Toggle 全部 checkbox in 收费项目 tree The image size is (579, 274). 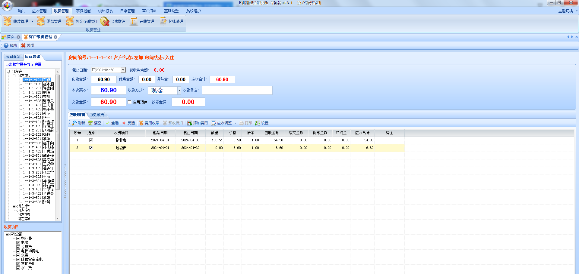(13, 234)
